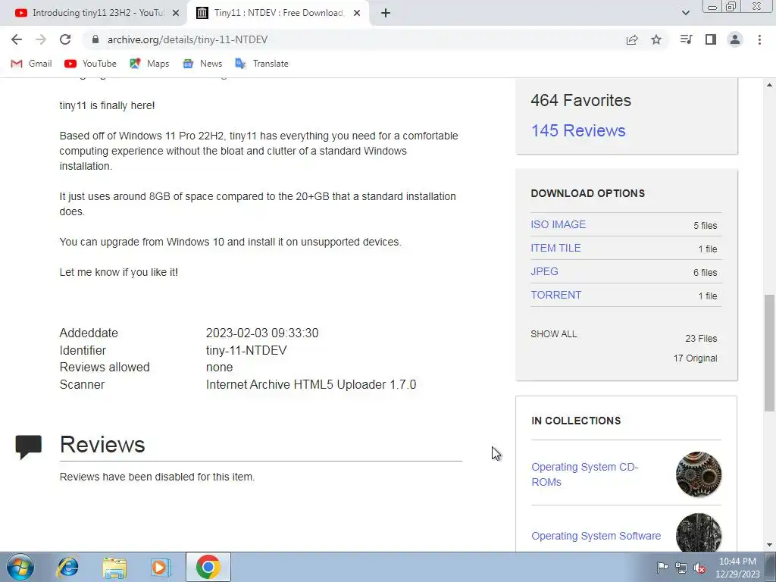776x582 pixels.
Task: Open the News bookmark
Action: coord(202,64)
